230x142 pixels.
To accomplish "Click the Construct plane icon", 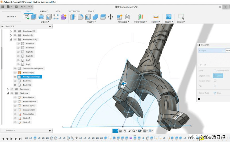I will click(140, 17).
